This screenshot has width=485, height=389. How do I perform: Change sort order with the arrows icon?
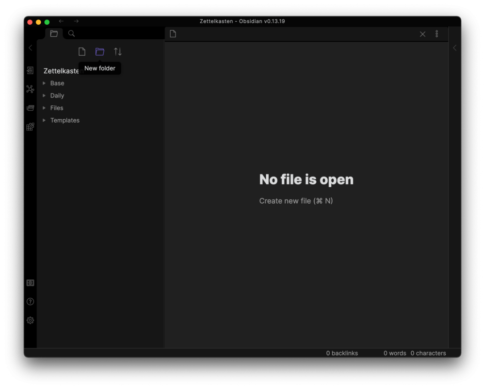[118, 52]
